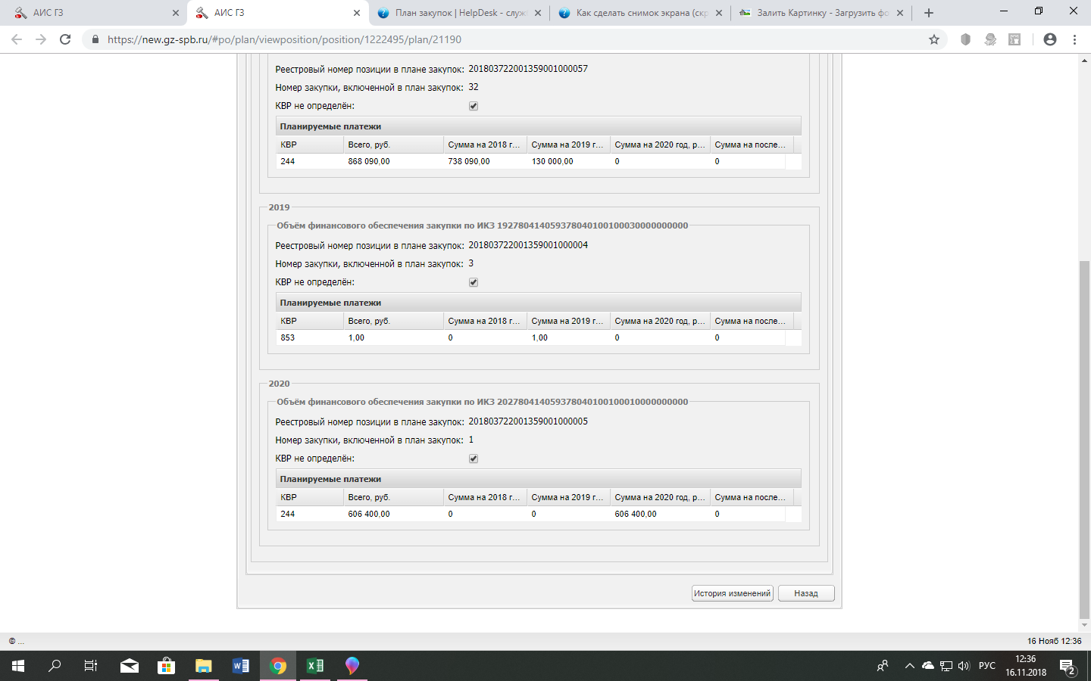
Task: Toggle КВР не определён in the 2019 section
Action: pyautogui.click(x=474, y=282)
